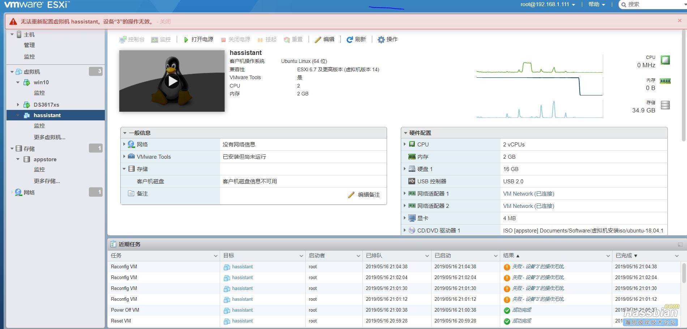Click 成功完成 result for Power Off VM

tap(521, 310)
